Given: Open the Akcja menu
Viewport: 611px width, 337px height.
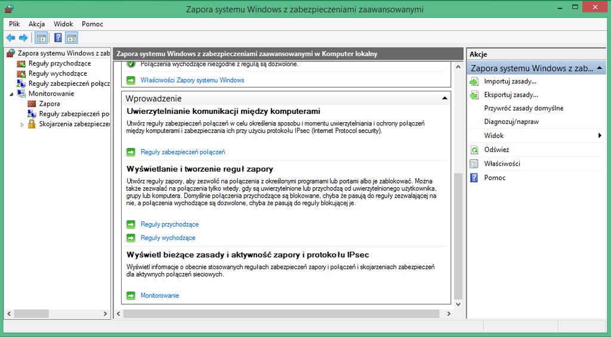Looking at the screenshot, I should point(36,24).
